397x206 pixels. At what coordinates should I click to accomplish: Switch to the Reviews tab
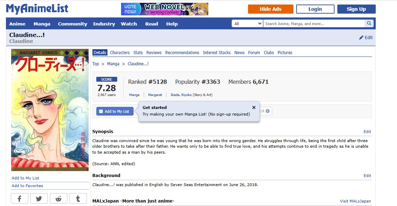tap(154, 52)
